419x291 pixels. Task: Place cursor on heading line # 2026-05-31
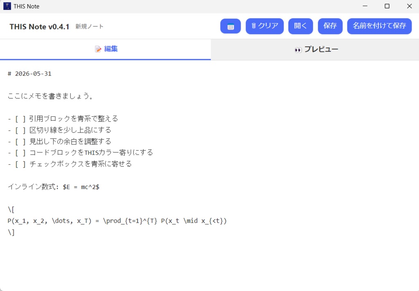(29, 74)
